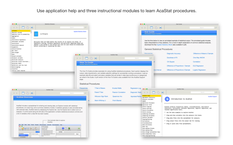233x145 pixels.
Task: Open Difference of Means-2 Sample link
Action: pyautogui.click(x=203, y=53)
